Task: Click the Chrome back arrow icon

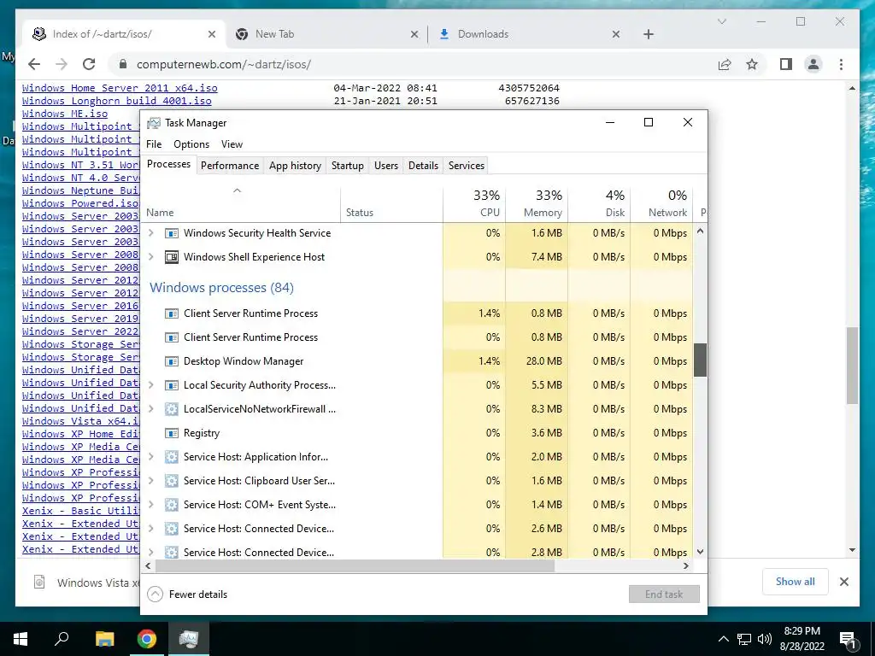Action: (34, 64)
